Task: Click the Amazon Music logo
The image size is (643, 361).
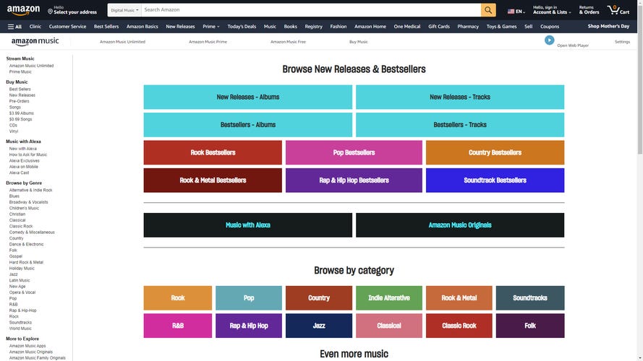Action: (x=35, y=42)
